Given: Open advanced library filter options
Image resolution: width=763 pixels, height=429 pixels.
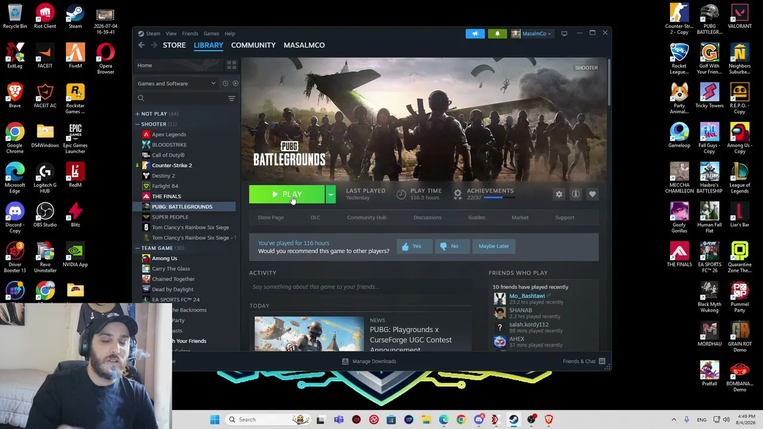Looking at the screenshot, I should point(231,98).
